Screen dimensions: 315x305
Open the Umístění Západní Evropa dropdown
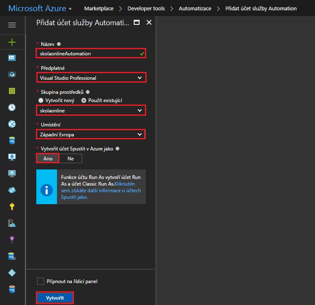tap(91, 134)
